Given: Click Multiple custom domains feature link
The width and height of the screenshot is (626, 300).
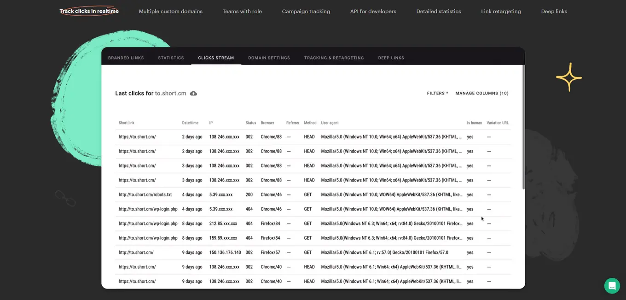Looking at the screenshot, I should (170, 12).
